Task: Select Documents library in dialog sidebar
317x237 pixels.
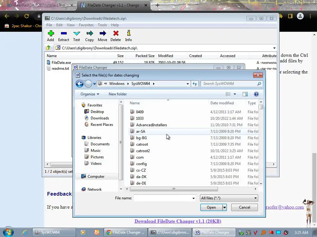Action: pyautogui.click(x=100, y=144)
